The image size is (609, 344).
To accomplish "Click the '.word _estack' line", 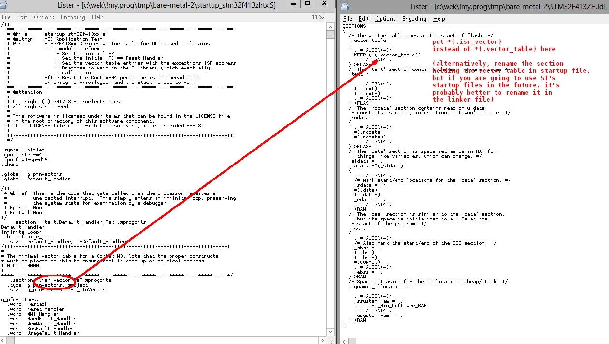I will pos(28,304).
